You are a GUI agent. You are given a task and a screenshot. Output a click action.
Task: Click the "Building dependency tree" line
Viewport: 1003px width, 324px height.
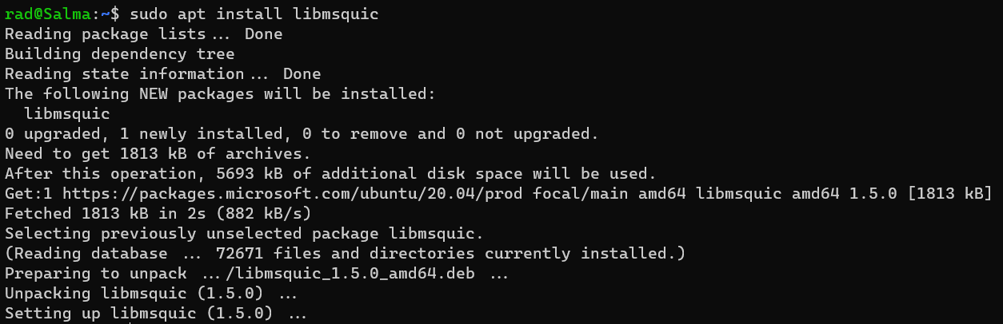[x=119, y=54]
